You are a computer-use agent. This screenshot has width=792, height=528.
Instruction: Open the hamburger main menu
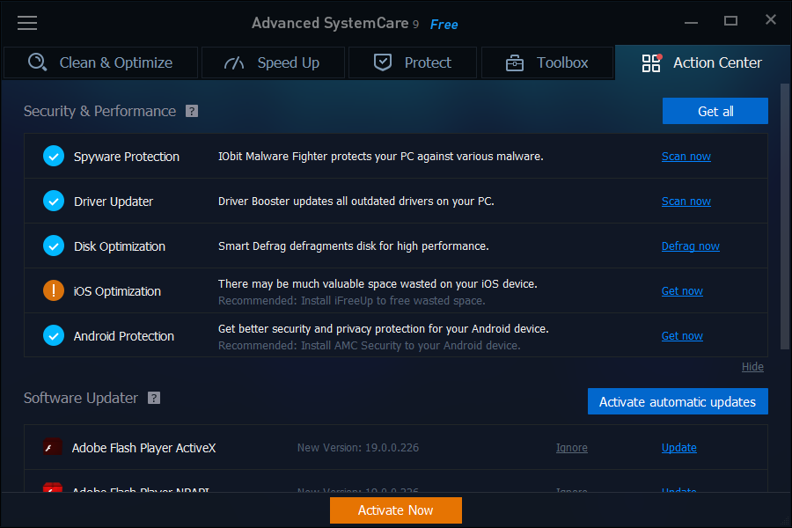coord(27,23)
